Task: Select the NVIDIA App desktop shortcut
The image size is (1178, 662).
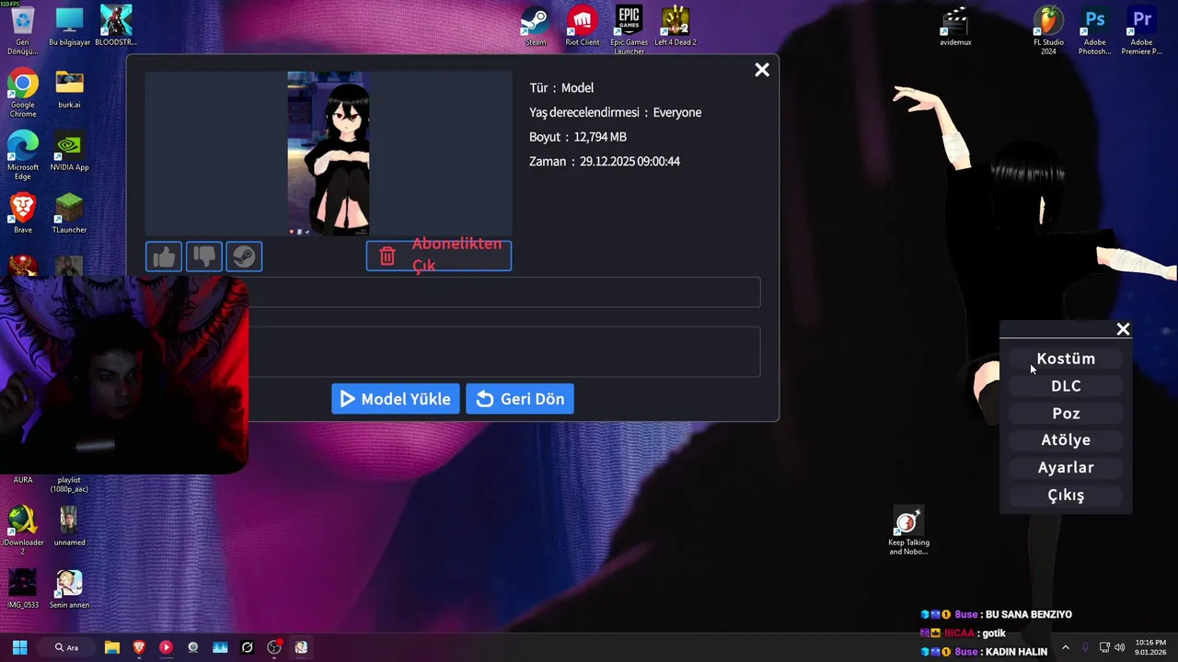Action: (x=70, y=151)
